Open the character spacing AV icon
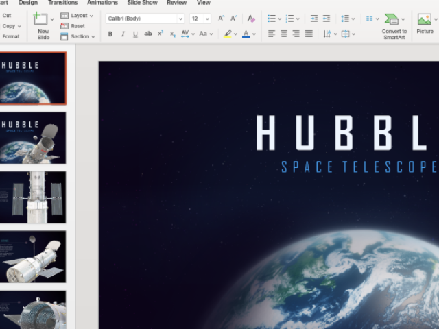This screenshot has height=329, width=439. click(185, 34)
